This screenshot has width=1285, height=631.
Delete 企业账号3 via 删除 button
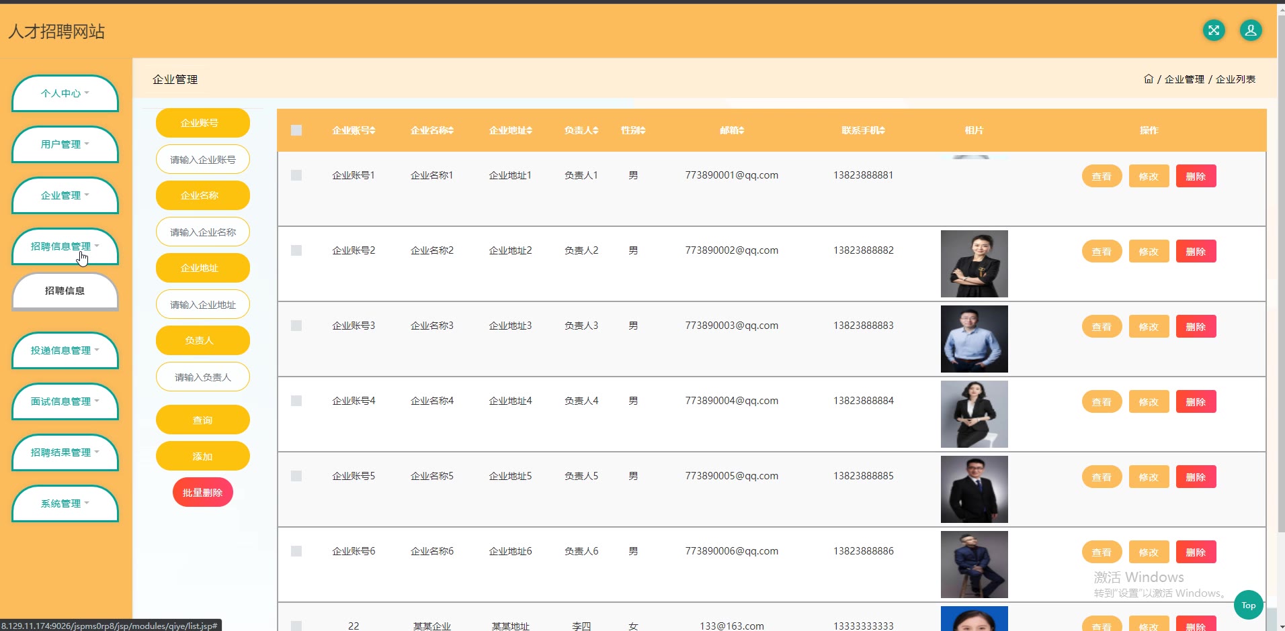coord(1196,326)
